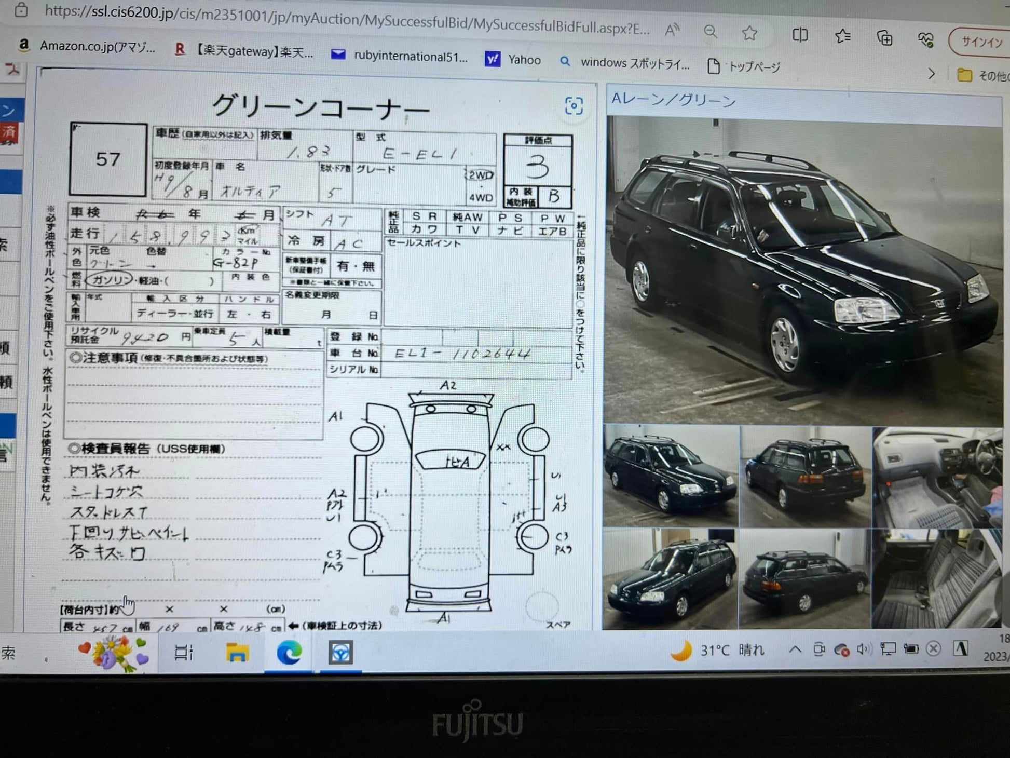Click the zoom out magnifier icon
This screenshot has width=1010, height=758.
[x=711, y=32]
